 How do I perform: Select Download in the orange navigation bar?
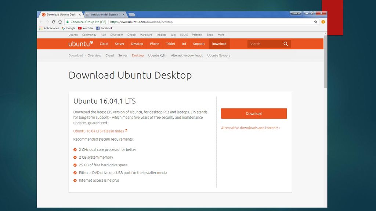(219, 44)
